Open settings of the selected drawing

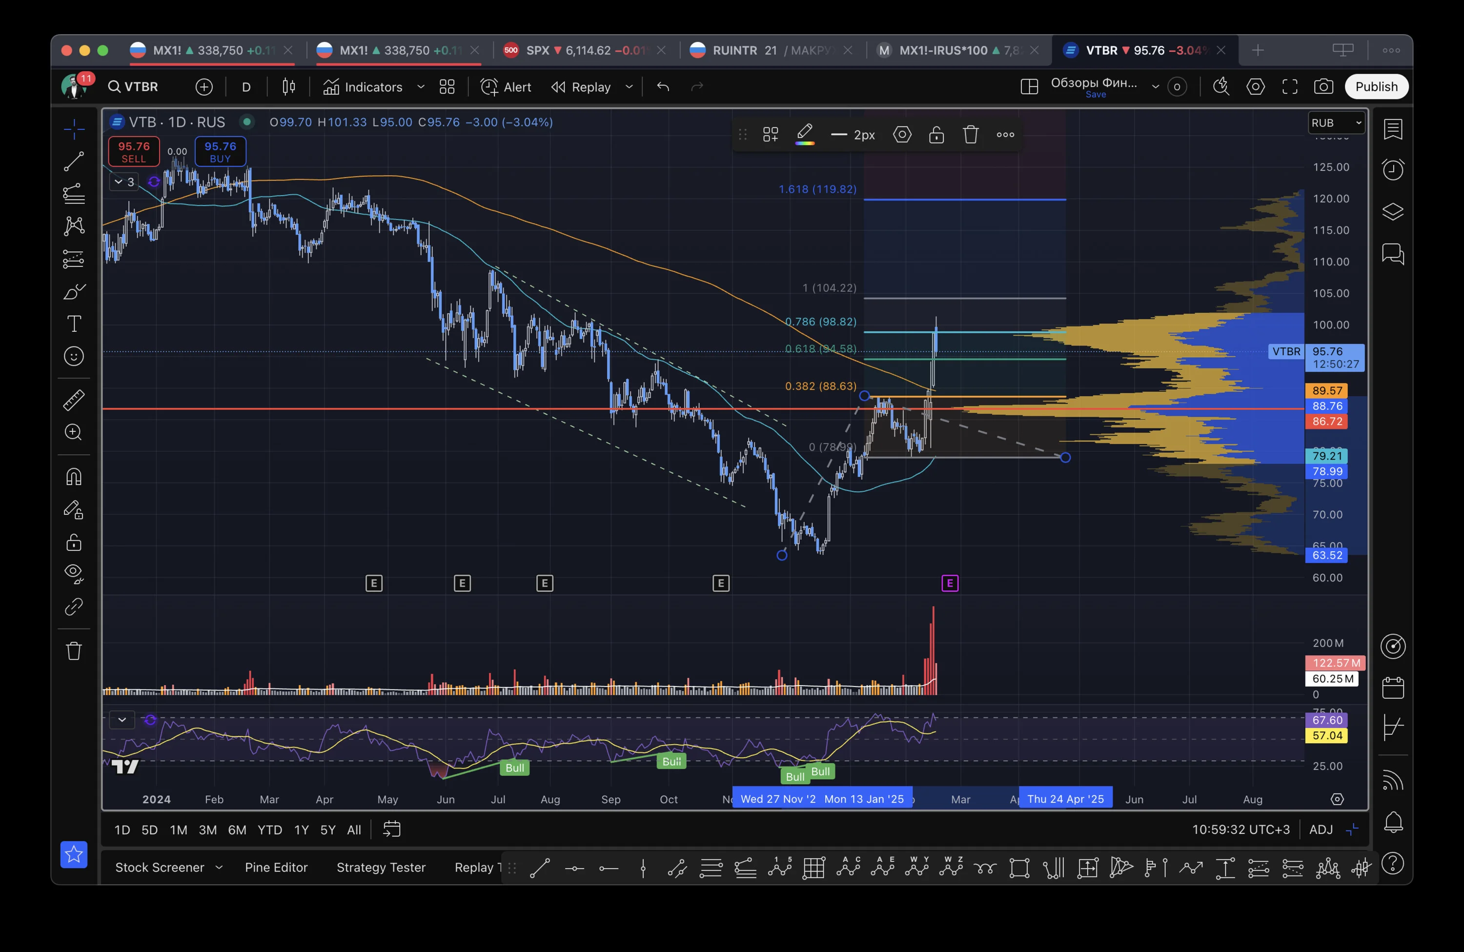[902, 135]
